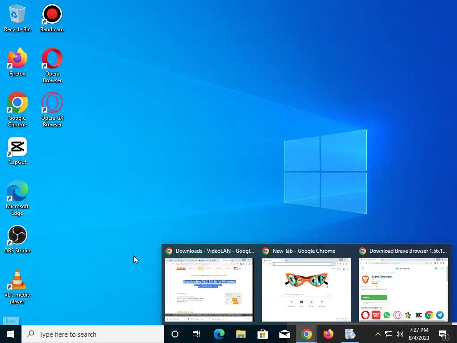This screenshot has width=457, height=343.
Task: Select the OBS Studio desktop shortcut
Action: 17,239
